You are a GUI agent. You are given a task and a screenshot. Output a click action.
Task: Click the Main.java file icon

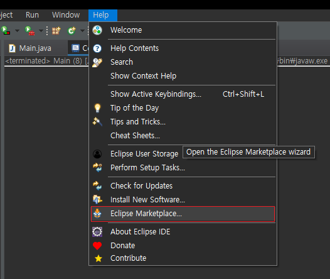coord(12,48)
